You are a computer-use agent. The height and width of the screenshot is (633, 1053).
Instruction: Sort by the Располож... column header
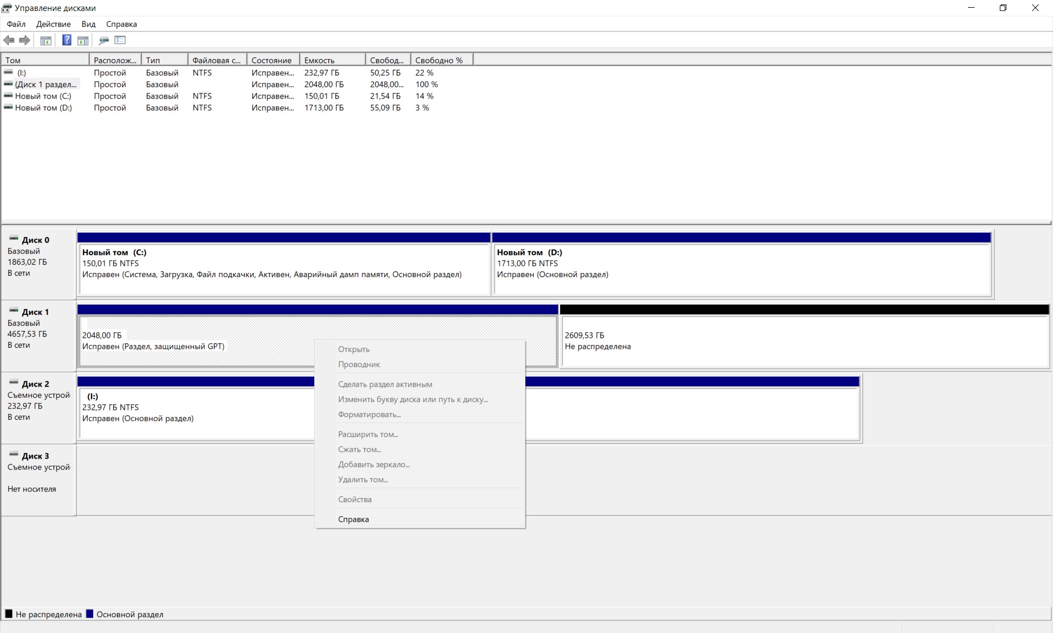tap(115, 60)
